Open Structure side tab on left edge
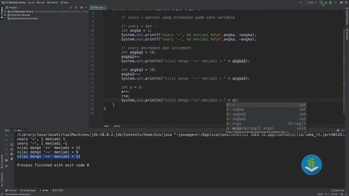Image resolution: width=349 pixels, height=196 pixels. [x=2, y=179]
